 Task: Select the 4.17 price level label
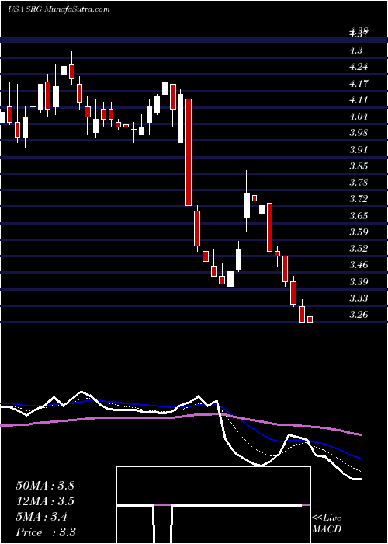(x=359, y=84)
